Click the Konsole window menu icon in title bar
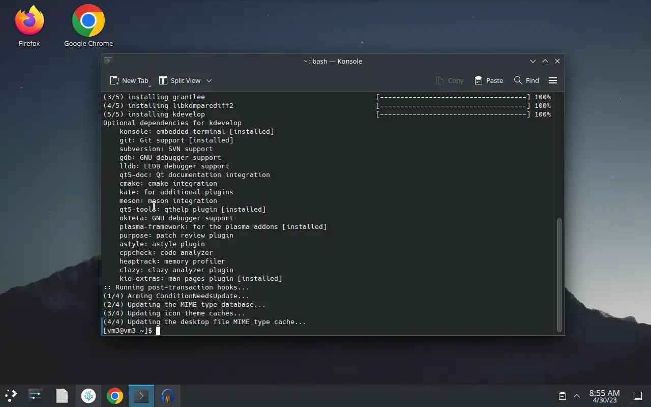651x407 pixels. pyautogui.click(x=108, y=61)
